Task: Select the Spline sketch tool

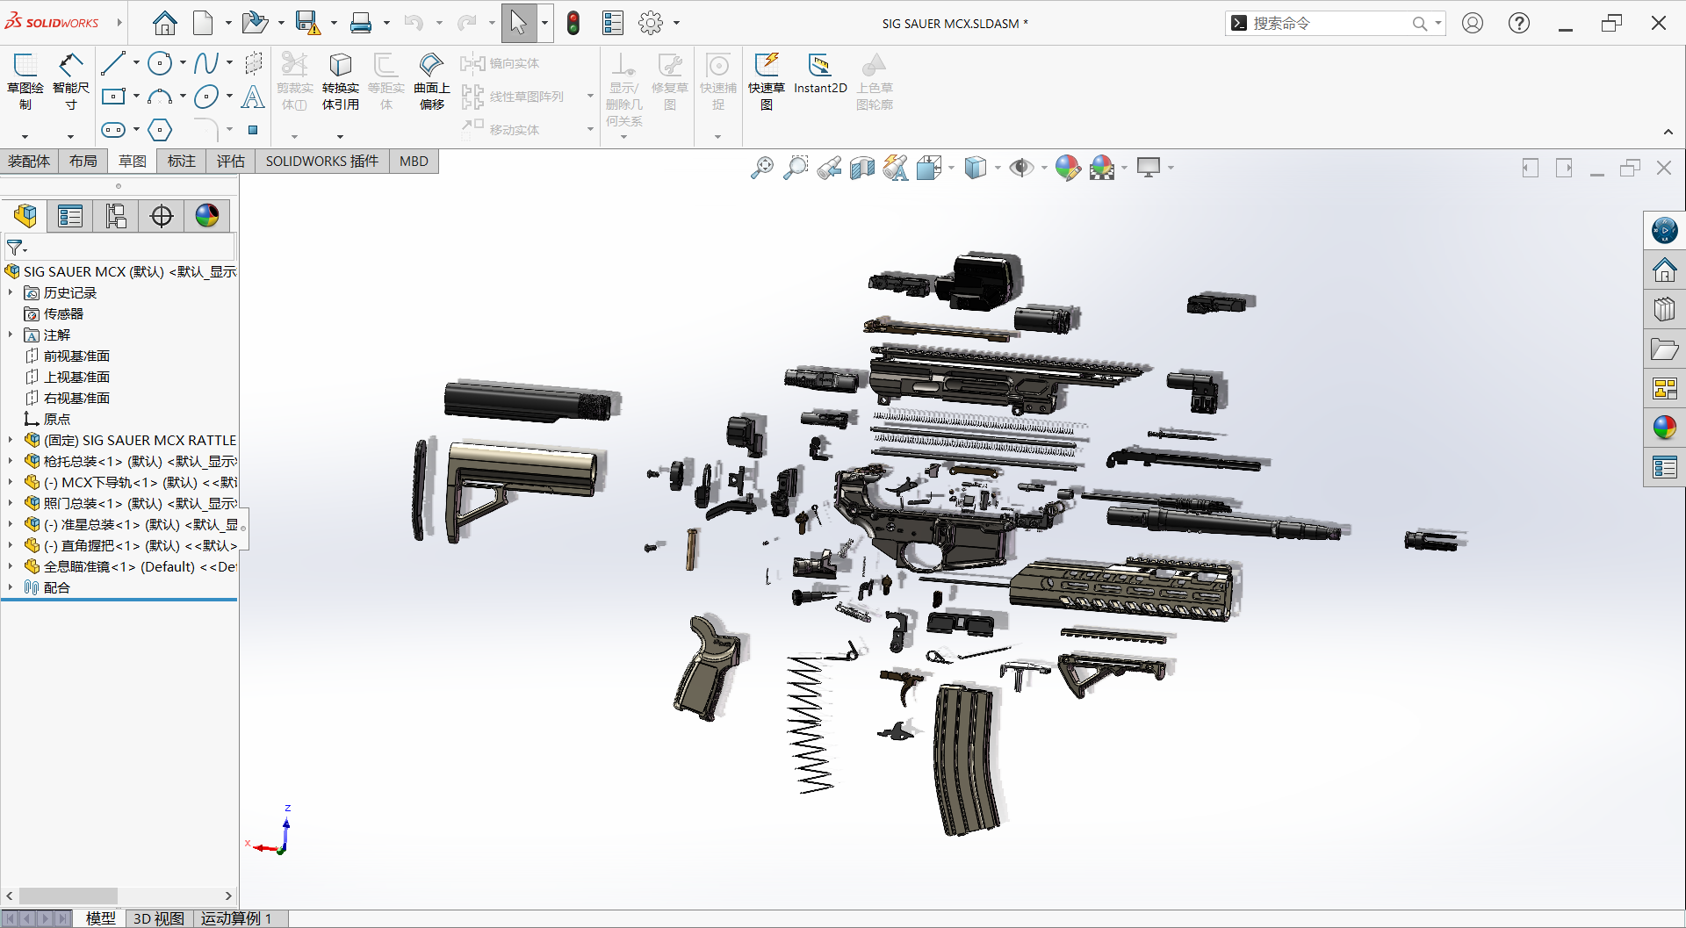Action: 206,63
